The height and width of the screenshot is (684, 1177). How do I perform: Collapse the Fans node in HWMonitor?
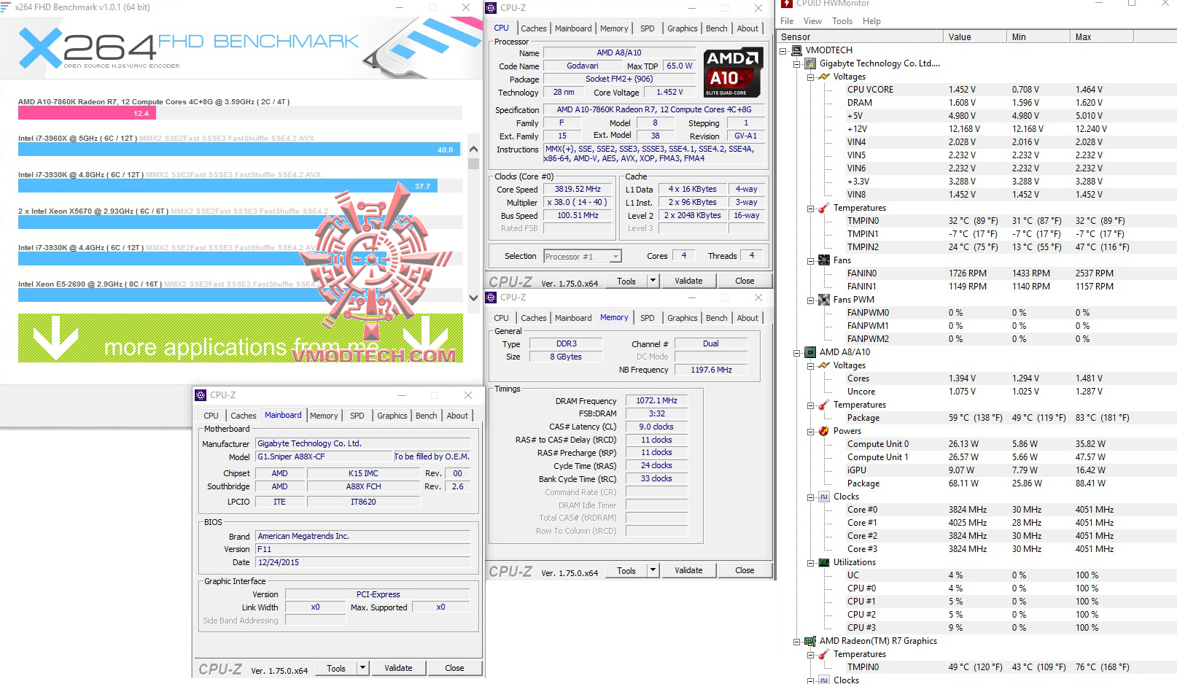click(811, 260)
